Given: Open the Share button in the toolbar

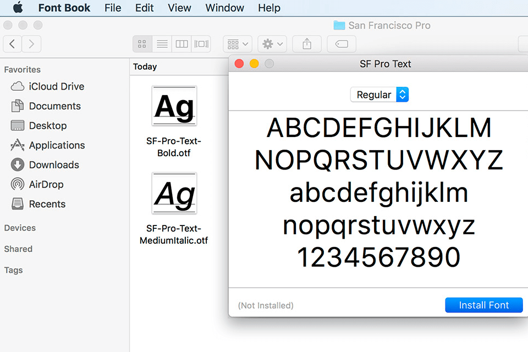Looking at the screenshot, I should click(x=306, y=44).
